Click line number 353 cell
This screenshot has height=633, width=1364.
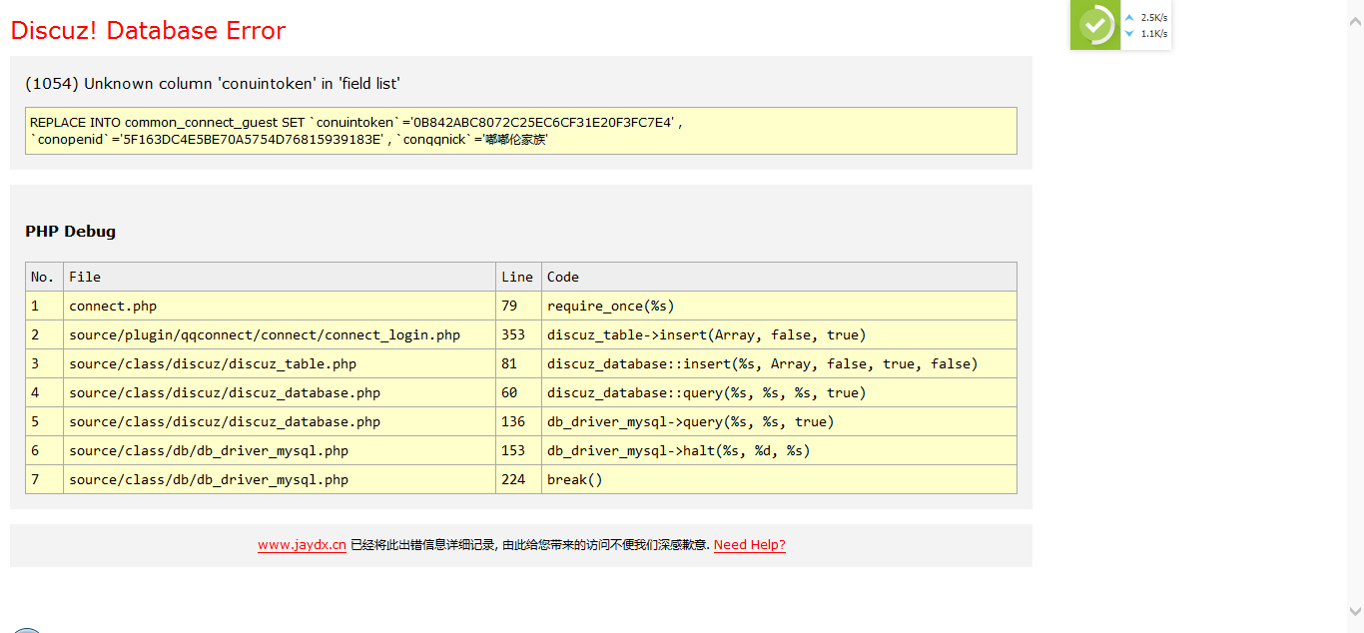tap(513, 334)
